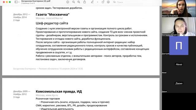
Task: Open the document info inspector
Action: (68, 2)
